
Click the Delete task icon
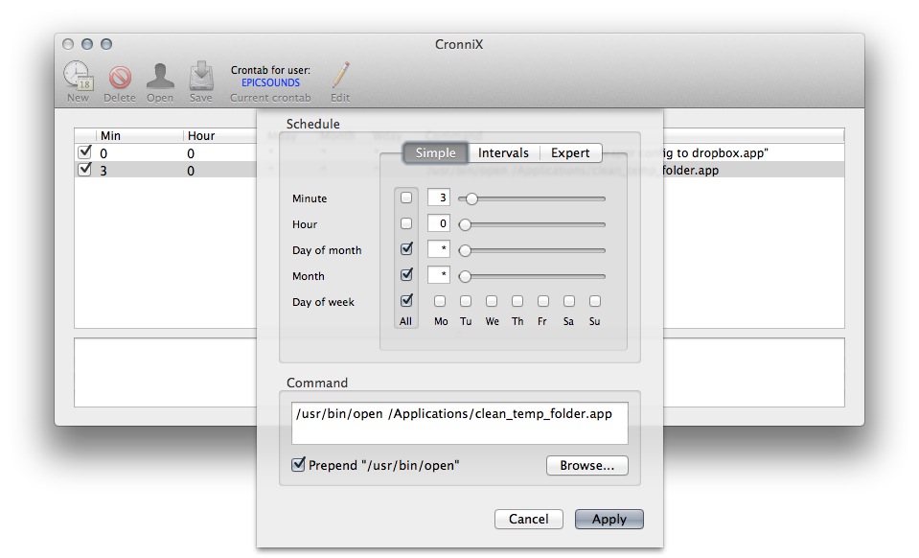pos(119,77)
